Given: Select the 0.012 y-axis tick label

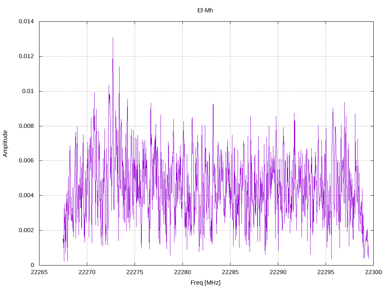Looking at the screenshot, I should [26, 56].
